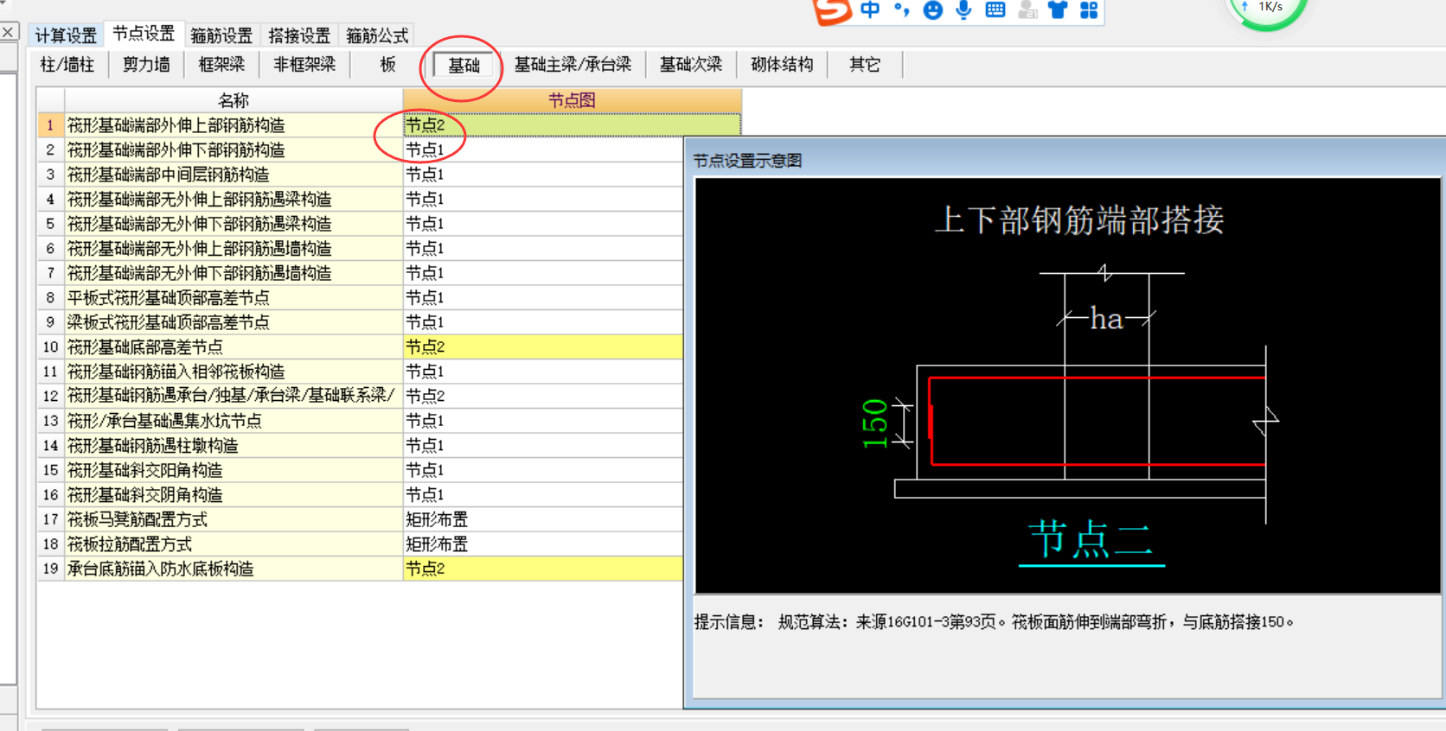Select the 基础次梁 category button
Image resolution: width=1446 pixels, height=731 pixels.
(x=691, y=65)
